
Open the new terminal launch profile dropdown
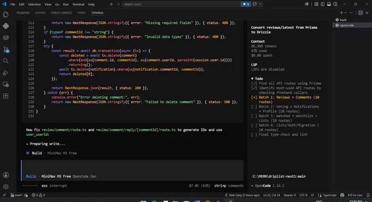(x=345, y=13)
